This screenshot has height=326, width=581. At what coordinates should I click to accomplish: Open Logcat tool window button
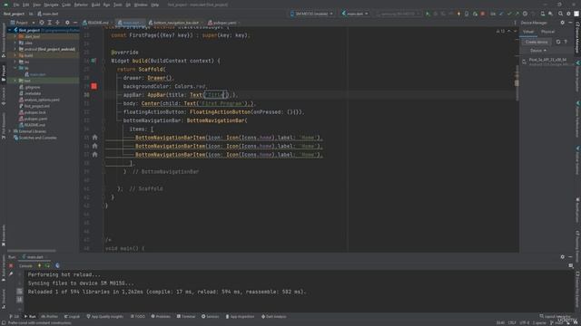click(x=72, y=316)
